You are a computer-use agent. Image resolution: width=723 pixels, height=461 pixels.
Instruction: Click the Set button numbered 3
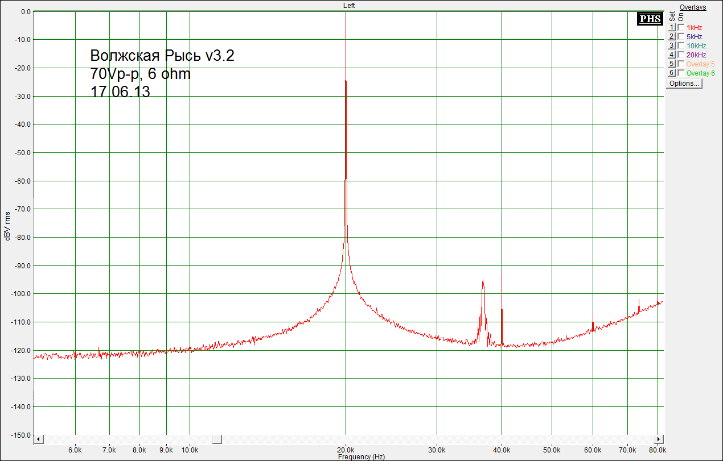671,45
